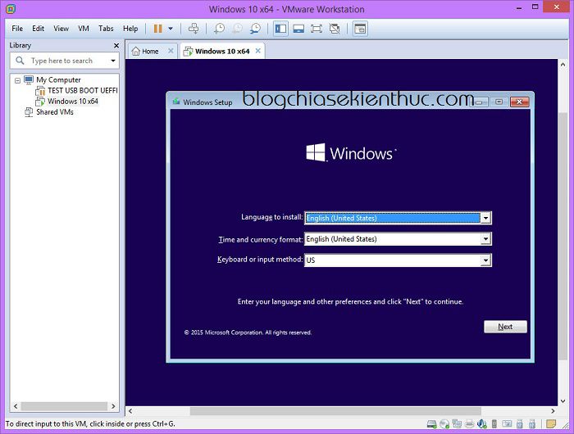
Task: Click the VM view vertical scrollbar up arrow
Action: (563, 65)
